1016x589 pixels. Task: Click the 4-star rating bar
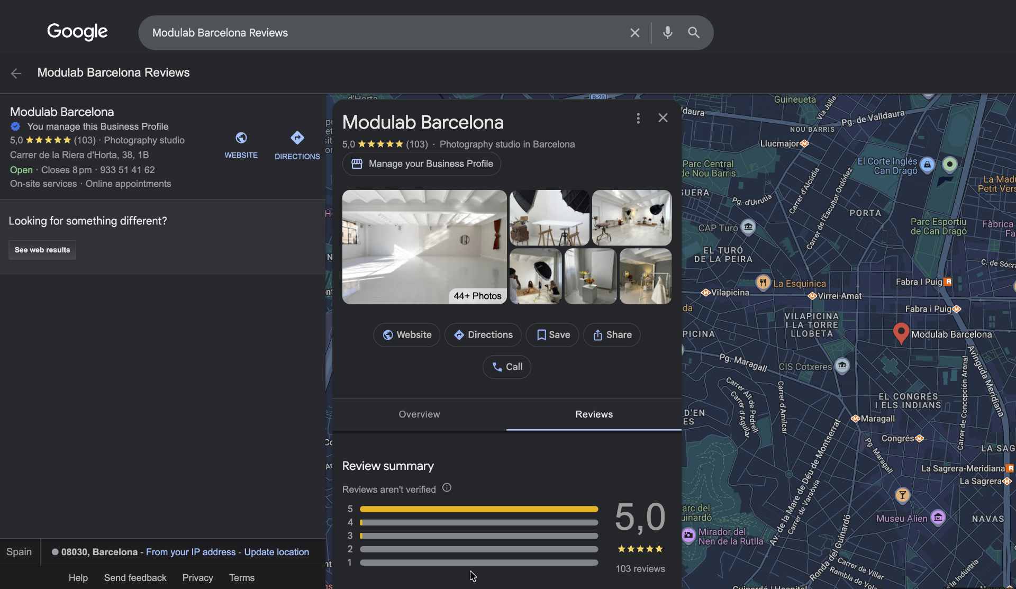coord(479,522)
